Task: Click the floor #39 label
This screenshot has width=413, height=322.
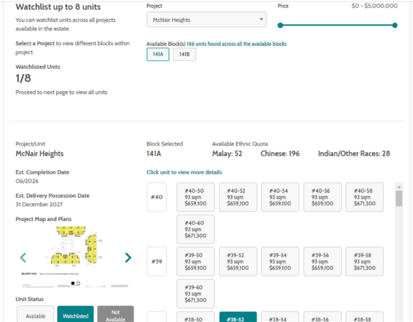Action: pos(157,262)
